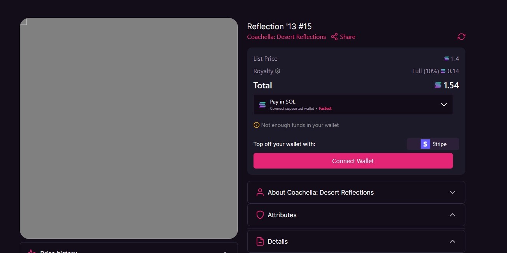Click the Not enough funds message
This screenshot has width=507, height=253.
pos(300,125)
